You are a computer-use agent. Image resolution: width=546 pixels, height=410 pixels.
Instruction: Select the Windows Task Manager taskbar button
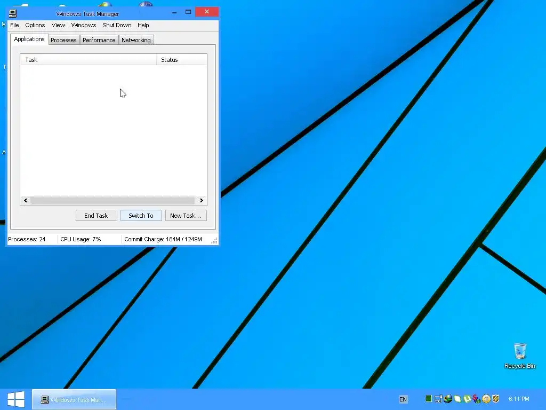74,399
